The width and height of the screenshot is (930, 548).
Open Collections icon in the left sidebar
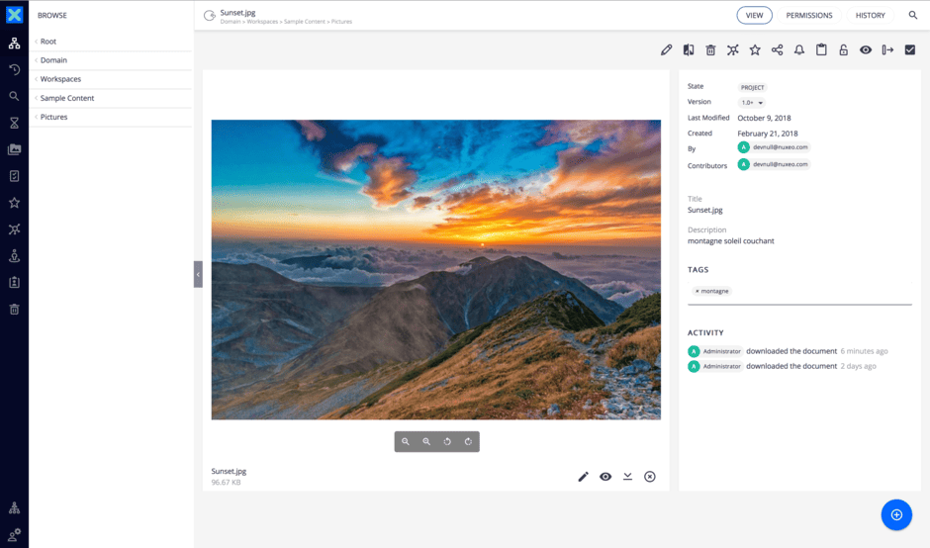click(14, 229)
